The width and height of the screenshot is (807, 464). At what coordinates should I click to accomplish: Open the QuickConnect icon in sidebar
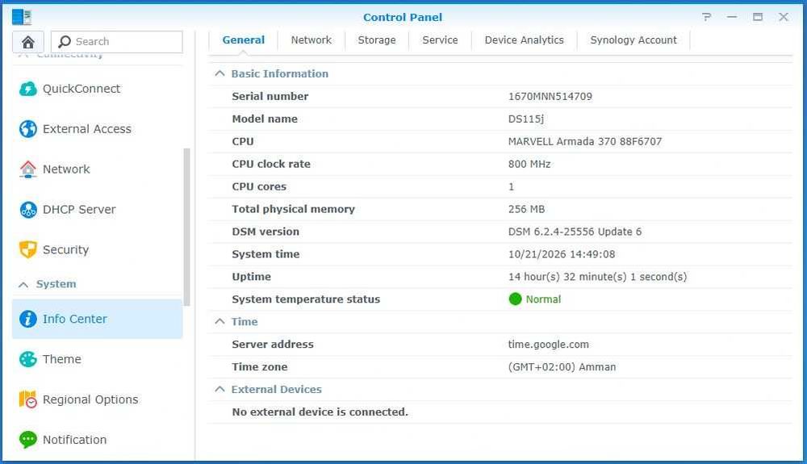27,89
